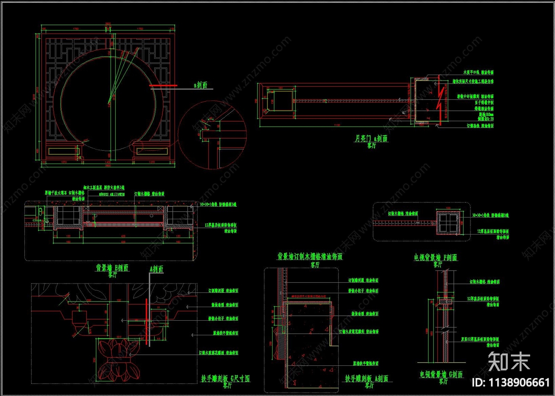
Task: Click the "原墙干挂大理石" annotation text
Action: click(x=56, y=192)
